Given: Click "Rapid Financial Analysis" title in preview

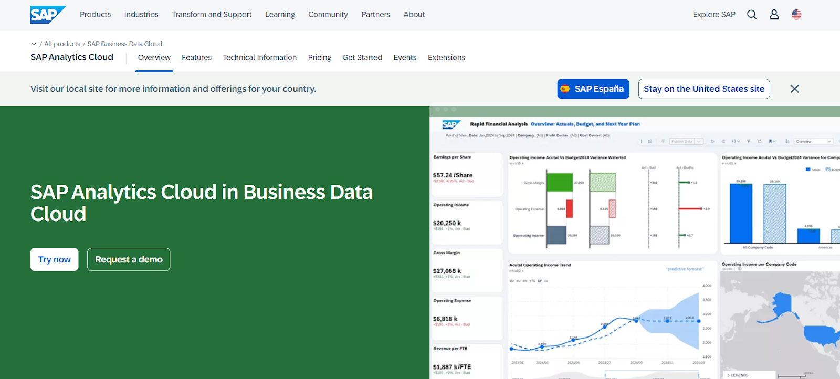Looking at the screenshot, I should click(x=499, y=124).
